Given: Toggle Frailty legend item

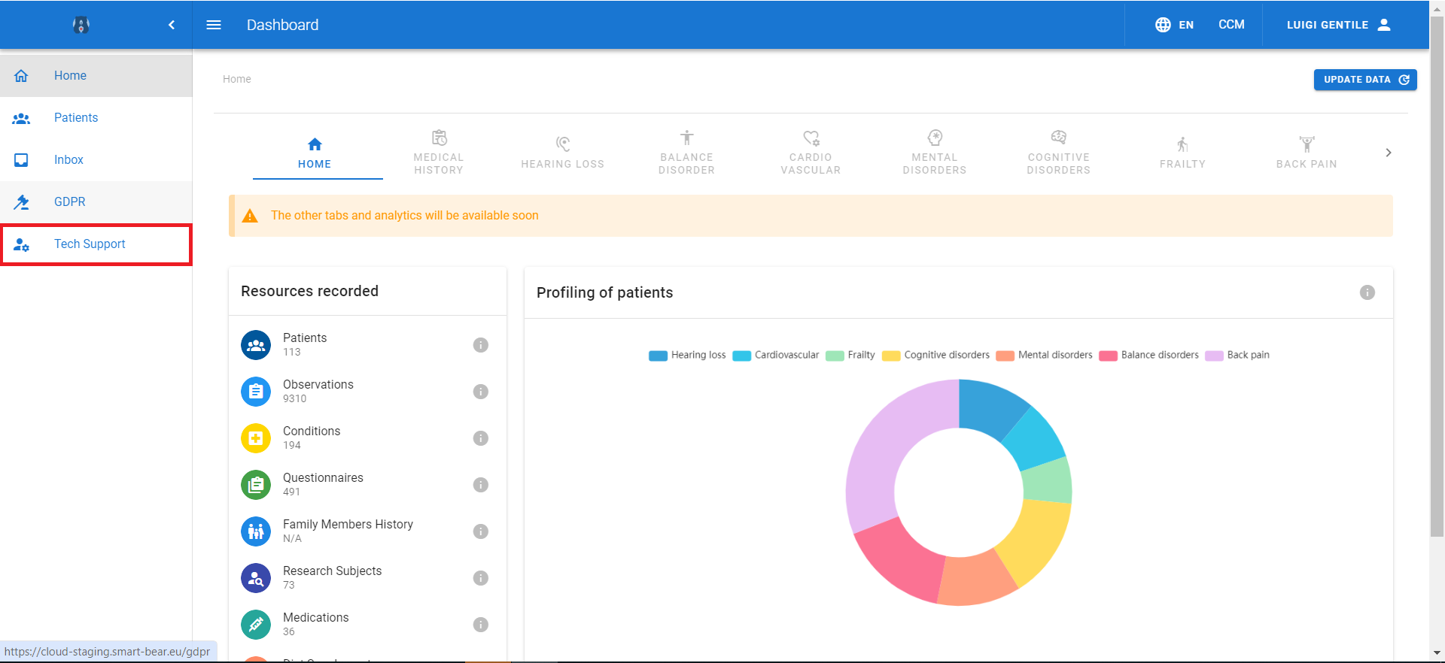Looking at the screenshot, I should (x=850, y=356).
